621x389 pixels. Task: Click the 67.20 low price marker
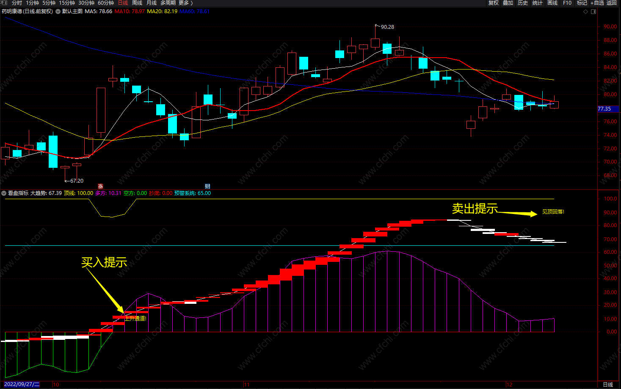coord(77,181)
